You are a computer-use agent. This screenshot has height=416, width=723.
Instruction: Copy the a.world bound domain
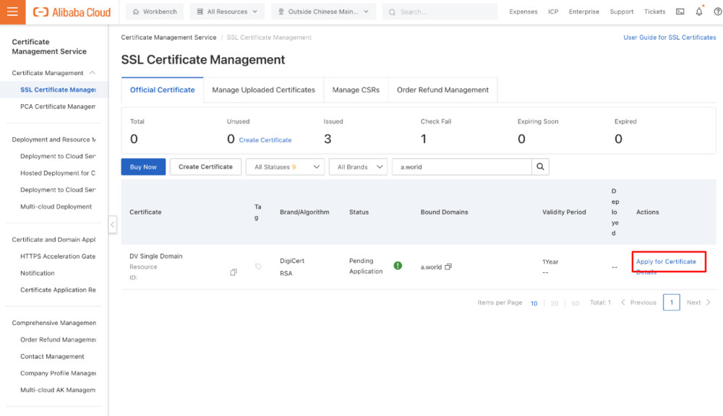448,266
